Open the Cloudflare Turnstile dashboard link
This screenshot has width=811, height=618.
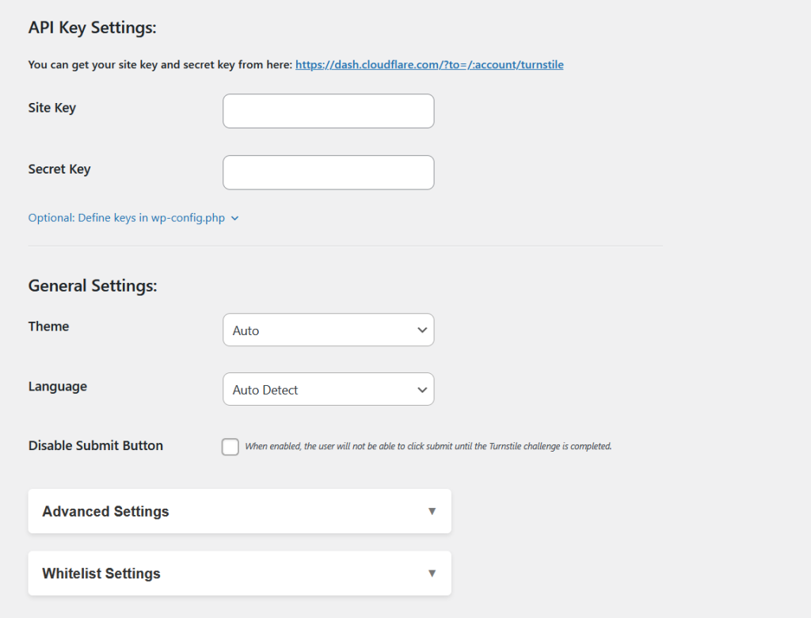[429, 65]
